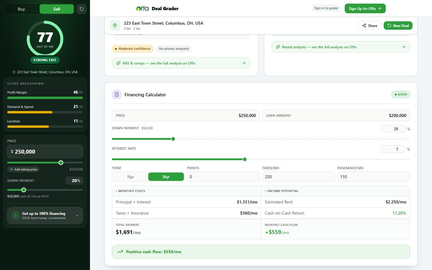Click the Financing Calculator icon
The width and height of the screenshot is (432, 270).
(x=117, y=94)
